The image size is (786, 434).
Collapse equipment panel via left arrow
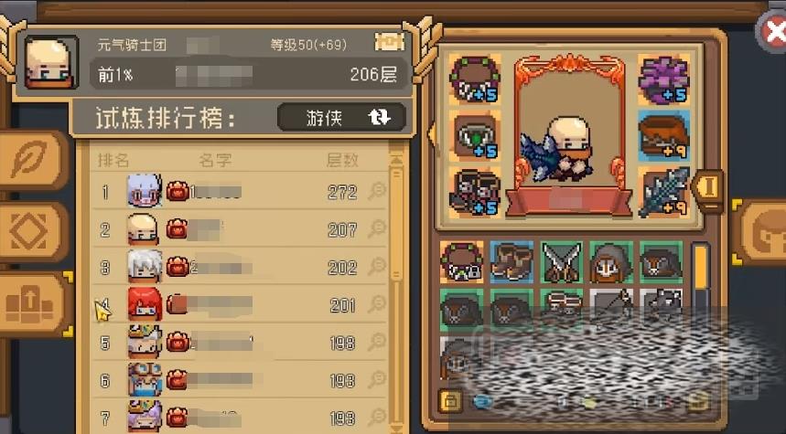pyautogui.click(x=430, y=134)
